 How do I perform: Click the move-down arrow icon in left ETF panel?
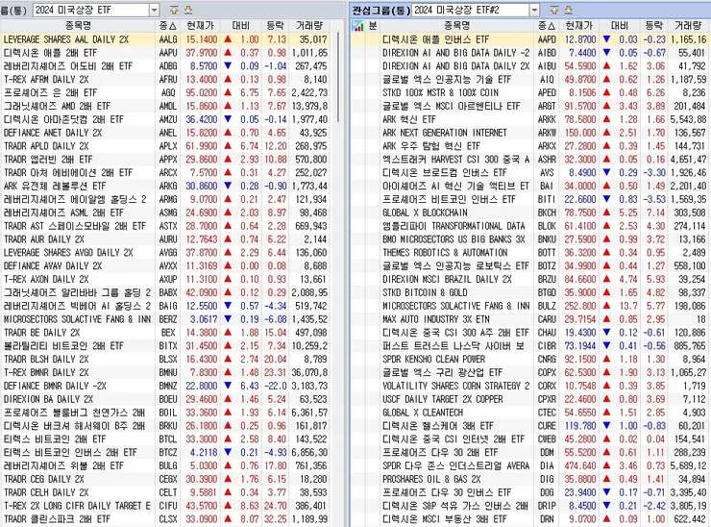(x=188, y=10)
